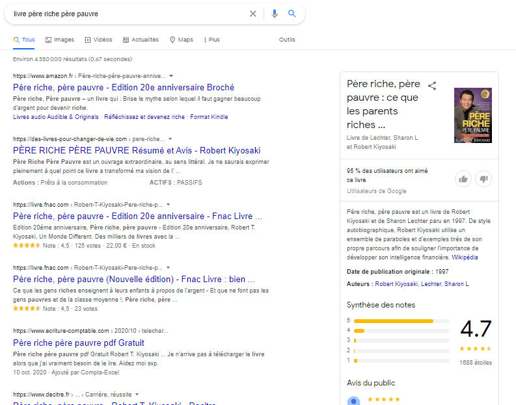Open the Résumé et Avis Robert Kiyosaki result
This screenshot has height=405, width=516.
[137, 151]
